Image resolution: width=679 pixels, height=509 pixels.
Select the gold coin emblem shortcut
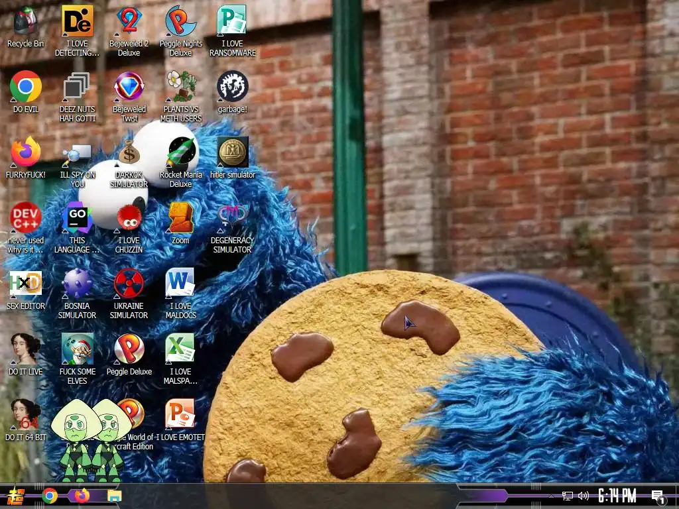tap(233, 158)
